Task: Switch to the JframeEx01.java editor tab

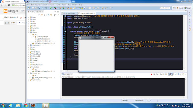Action: click(x=69, y=13)
